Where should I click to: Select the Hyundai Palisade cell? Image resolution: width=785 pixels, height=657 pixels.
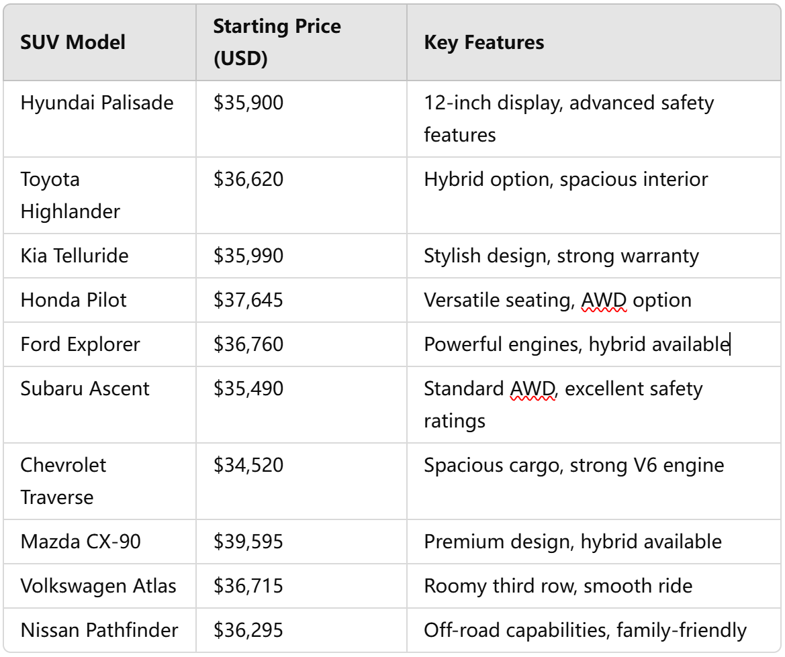click(x=99, y=119)
